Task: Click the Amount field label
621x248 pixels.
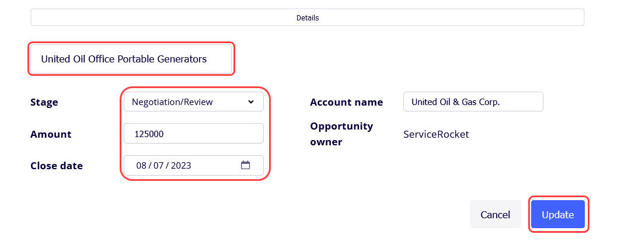Action: [51, 134]
